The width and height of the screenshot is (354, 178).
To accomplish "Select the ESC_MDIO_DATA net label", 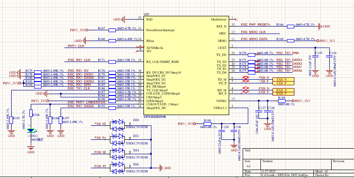I will (254, 39).
